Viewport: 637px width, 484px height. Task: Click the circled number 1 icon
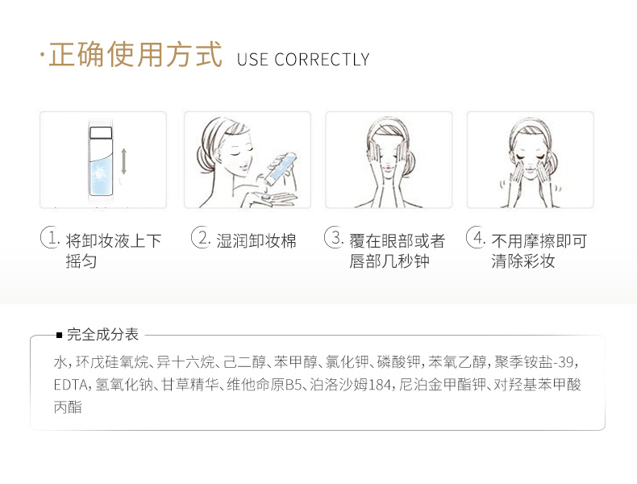click(50, 237)
